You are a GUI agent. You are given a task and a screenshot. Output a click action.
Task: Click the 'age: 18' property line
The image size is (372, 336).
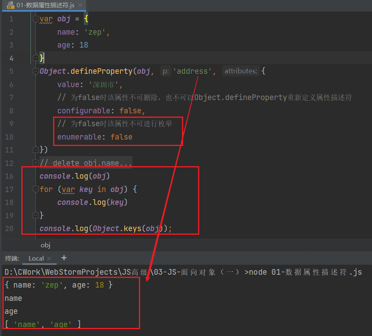72,45
